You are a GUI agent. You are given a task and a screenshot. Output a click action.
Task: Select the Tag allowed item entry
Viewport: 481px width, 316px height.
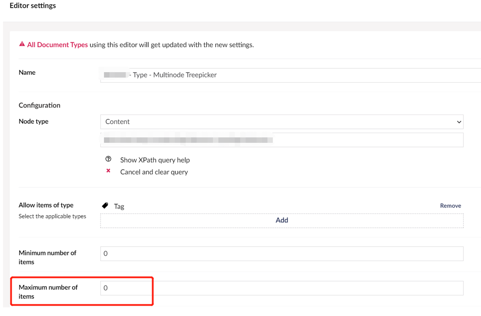pos(119,207)
